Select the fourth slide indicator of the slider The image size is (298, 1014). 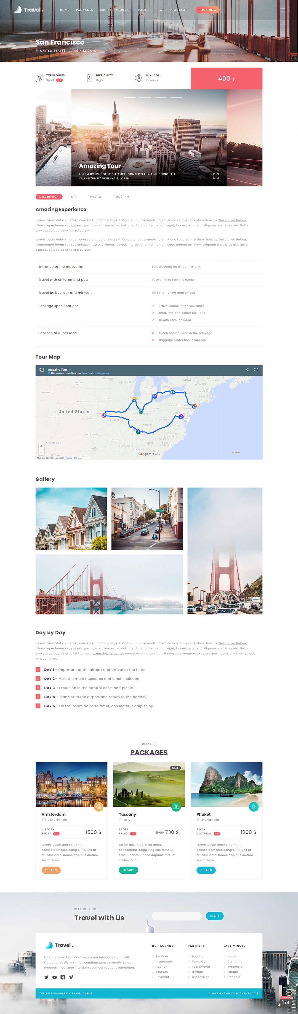(x=176, y=97)
